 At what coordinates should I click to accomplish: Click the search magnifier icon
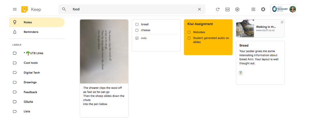(x=64, y=9)
